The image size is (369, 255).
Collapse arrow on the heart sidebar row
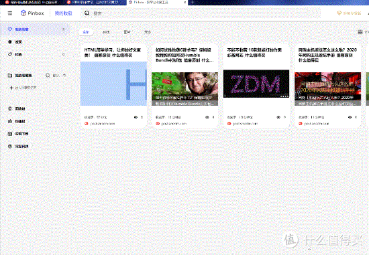tap(63, 29)
